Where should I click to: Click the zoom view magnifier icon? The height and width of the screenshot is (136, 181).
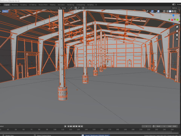point(177,27)
